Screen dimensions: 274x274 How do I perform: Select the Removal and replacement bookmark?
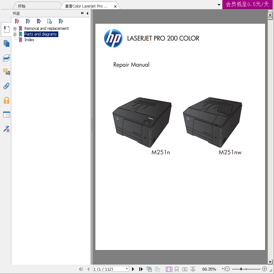(x=46, y=28)
